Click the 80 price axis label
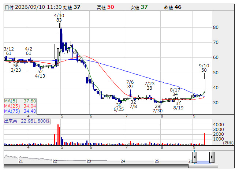Screen dimensions: 239x172 (x=216, y=27)
